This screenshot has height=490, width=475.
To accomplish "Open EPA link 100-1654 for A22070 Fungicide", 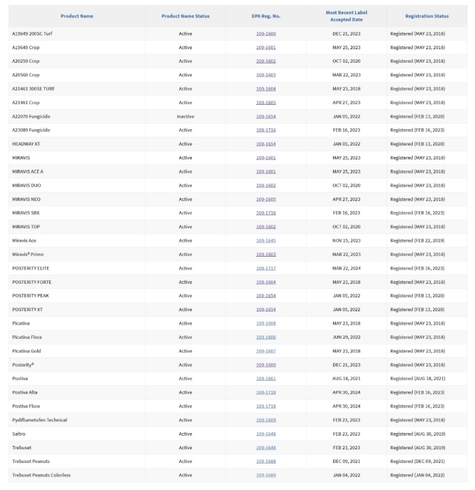I will click(266, 116).
